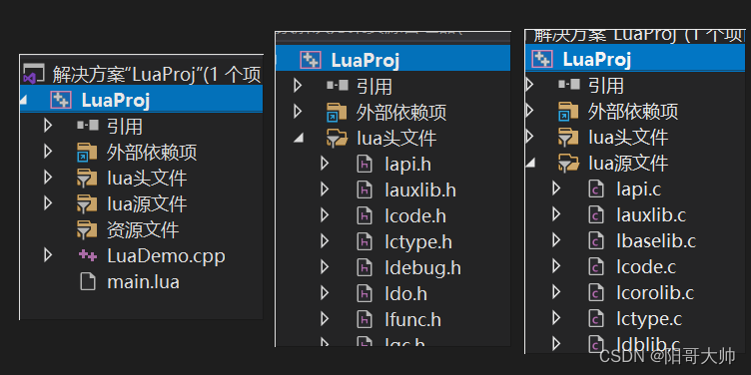Expand lua头文件 filter in left panel
The height and width of the screenshot is (375, 751).
(x=47, y=178)
